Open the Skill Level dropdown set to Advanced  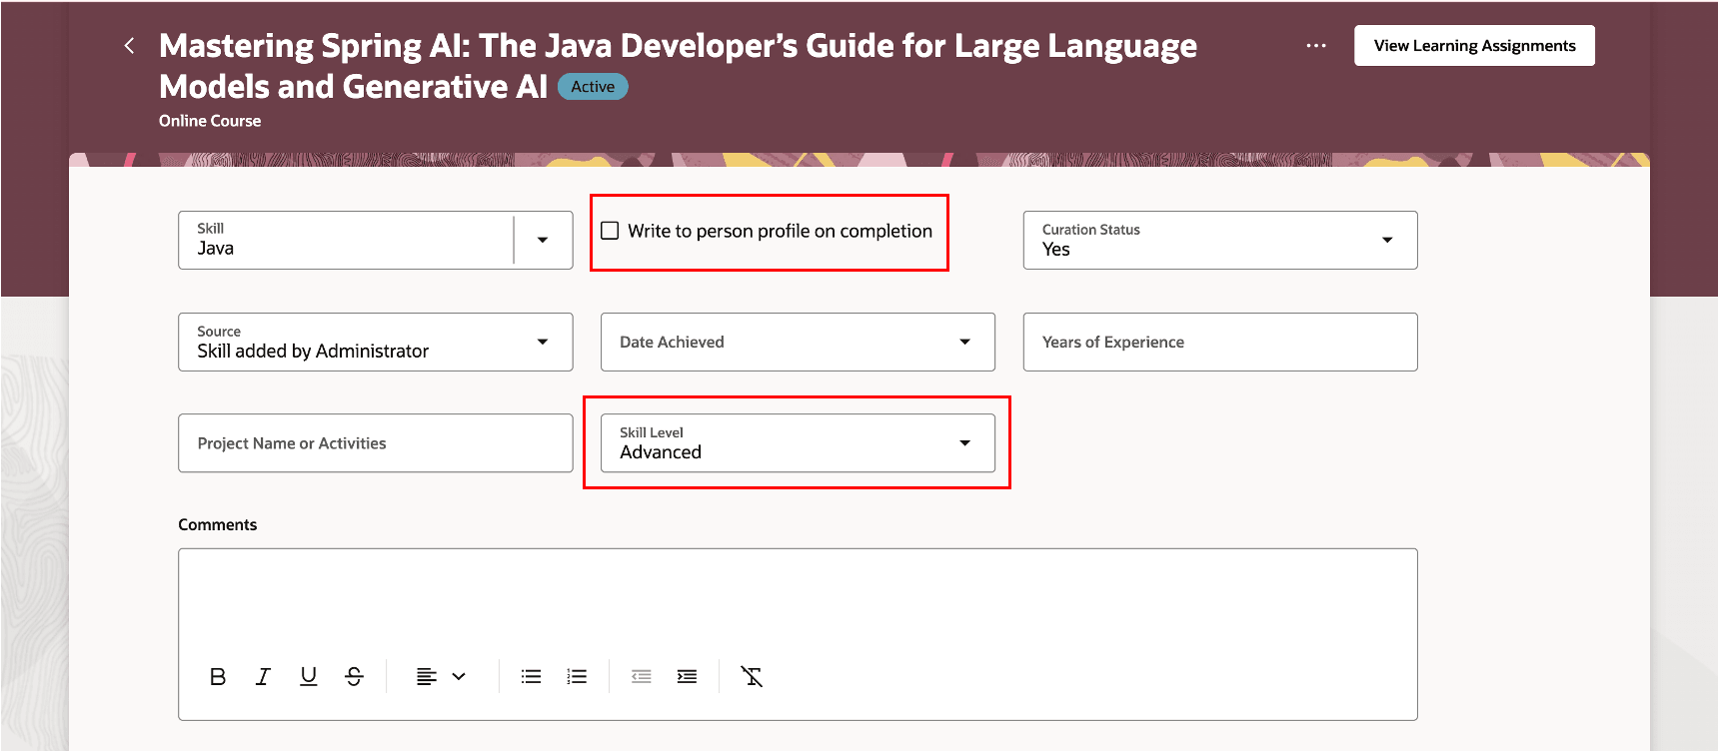964,443
